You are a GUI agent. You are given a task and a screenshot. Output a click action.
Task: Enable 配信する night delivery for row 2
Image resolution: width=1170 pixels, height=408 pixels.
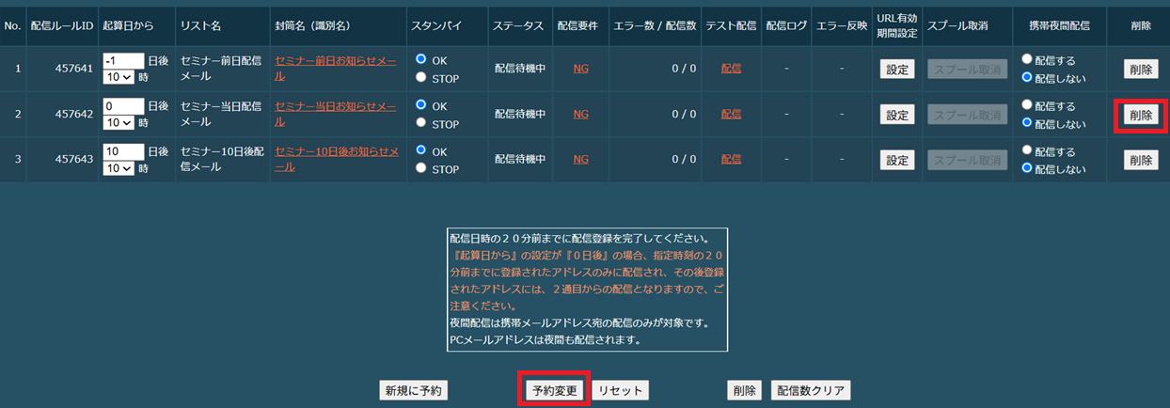(x=1027, y=105)
